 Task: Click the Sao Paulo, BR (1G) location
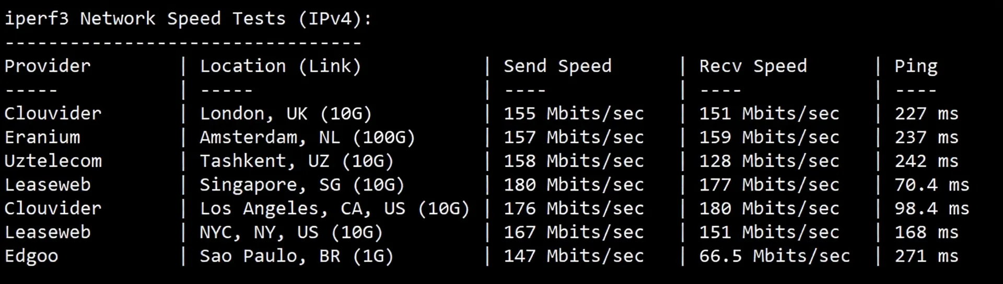pos(296,256)
